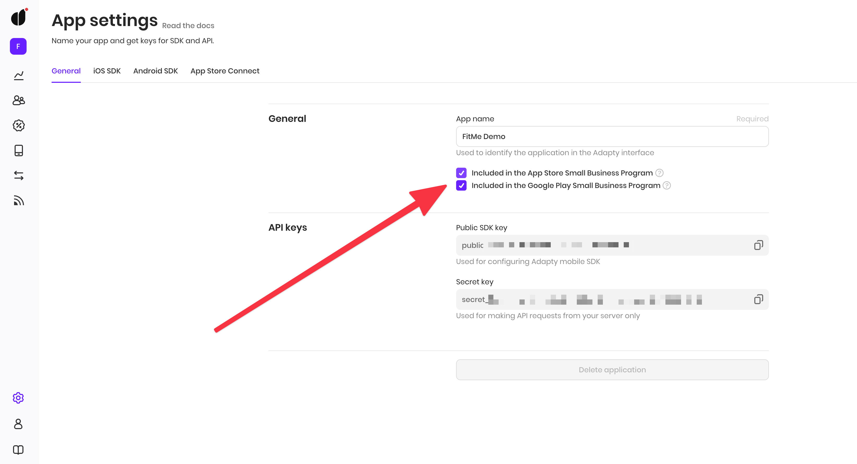The height and width of the screenshot is (464, 857).
Task: Open the experiments/targeting icon in sidebar
Action: pos(19,126)
